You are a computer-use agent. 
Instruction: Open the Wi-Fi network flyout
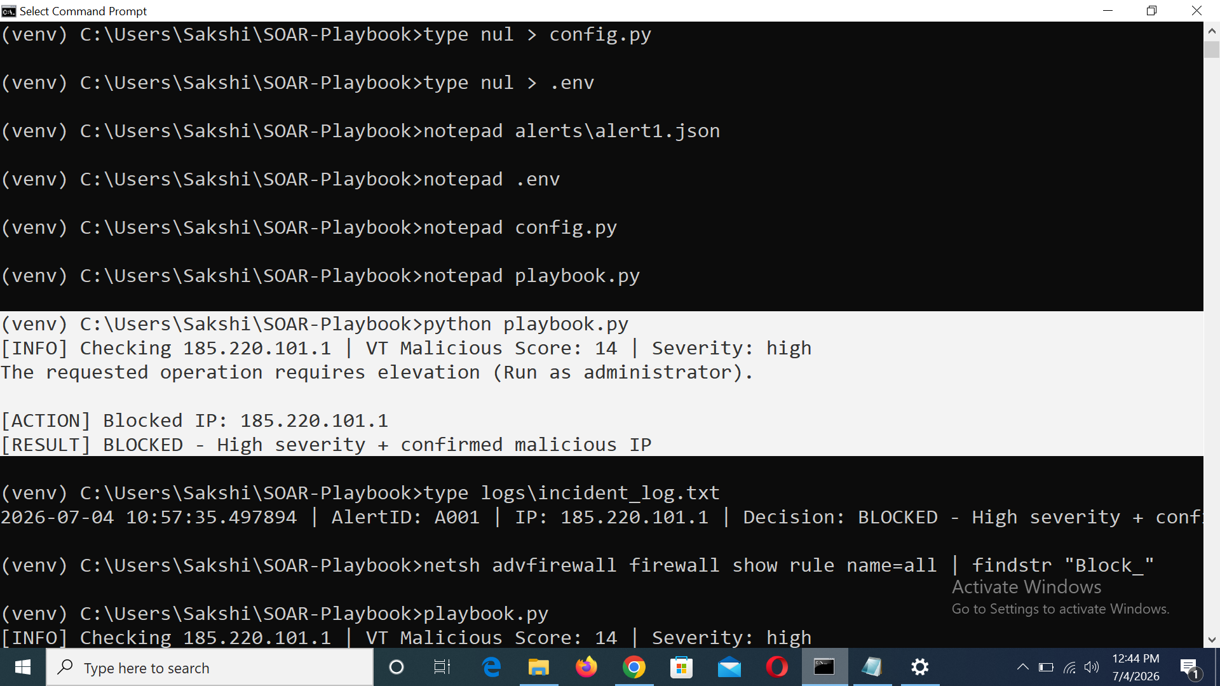(x=1070, y=667)
